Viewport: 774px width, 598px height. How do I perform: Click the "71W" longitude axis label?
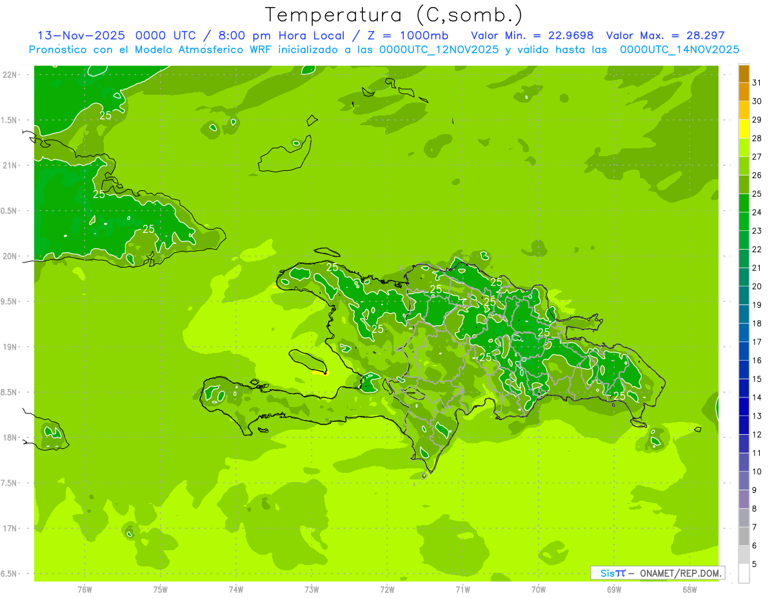coord(462,589)
